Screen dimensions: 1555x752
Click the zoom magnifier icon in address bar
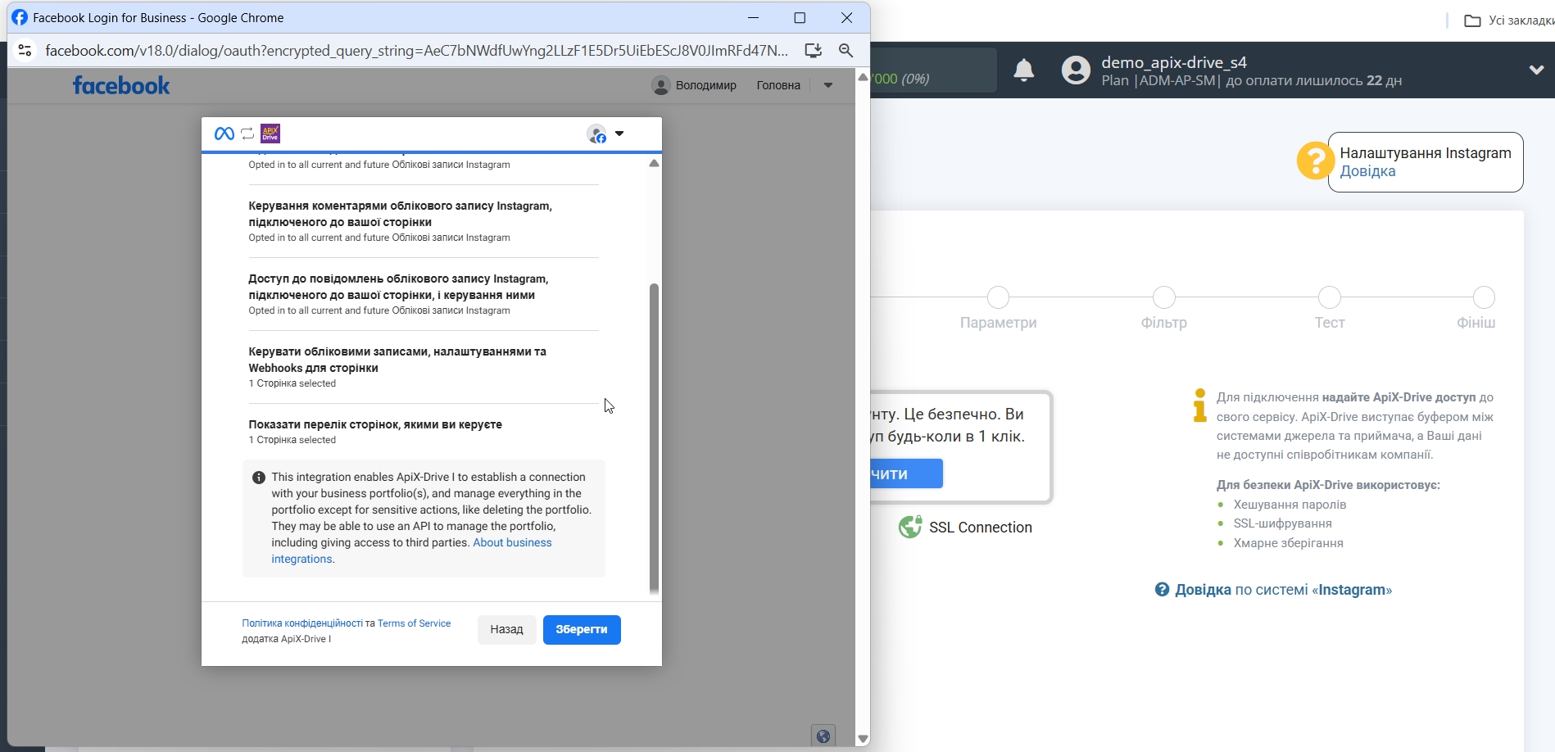(846, 51)
